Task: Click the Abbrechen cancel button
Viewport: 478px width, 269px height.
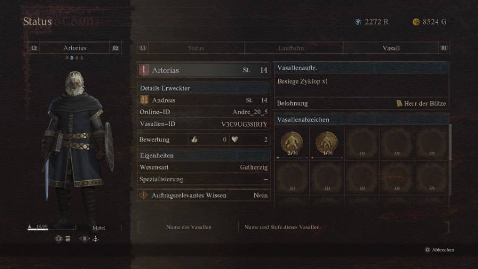Action: pos(439,250)
